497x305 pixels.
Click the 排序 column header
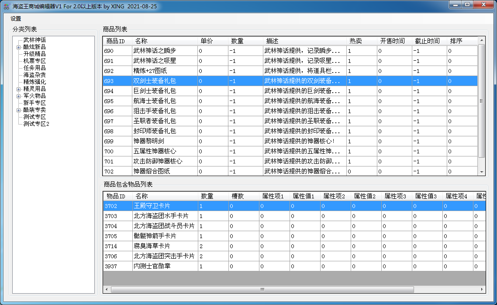[x=462, y=41]
